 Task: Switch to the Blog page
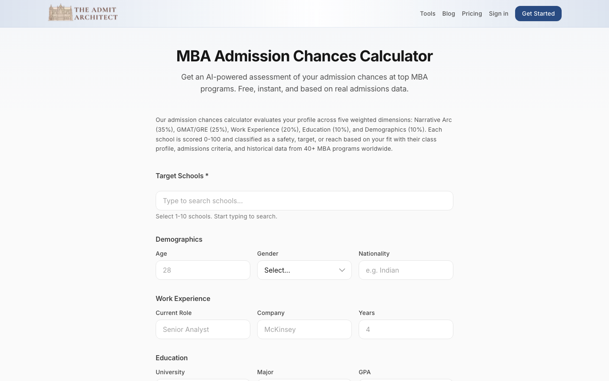pos(448,14)
